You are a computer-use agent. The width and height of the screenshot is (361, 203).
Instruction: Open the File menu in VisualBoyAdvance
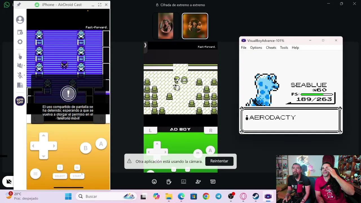click(x=244, y=48)
